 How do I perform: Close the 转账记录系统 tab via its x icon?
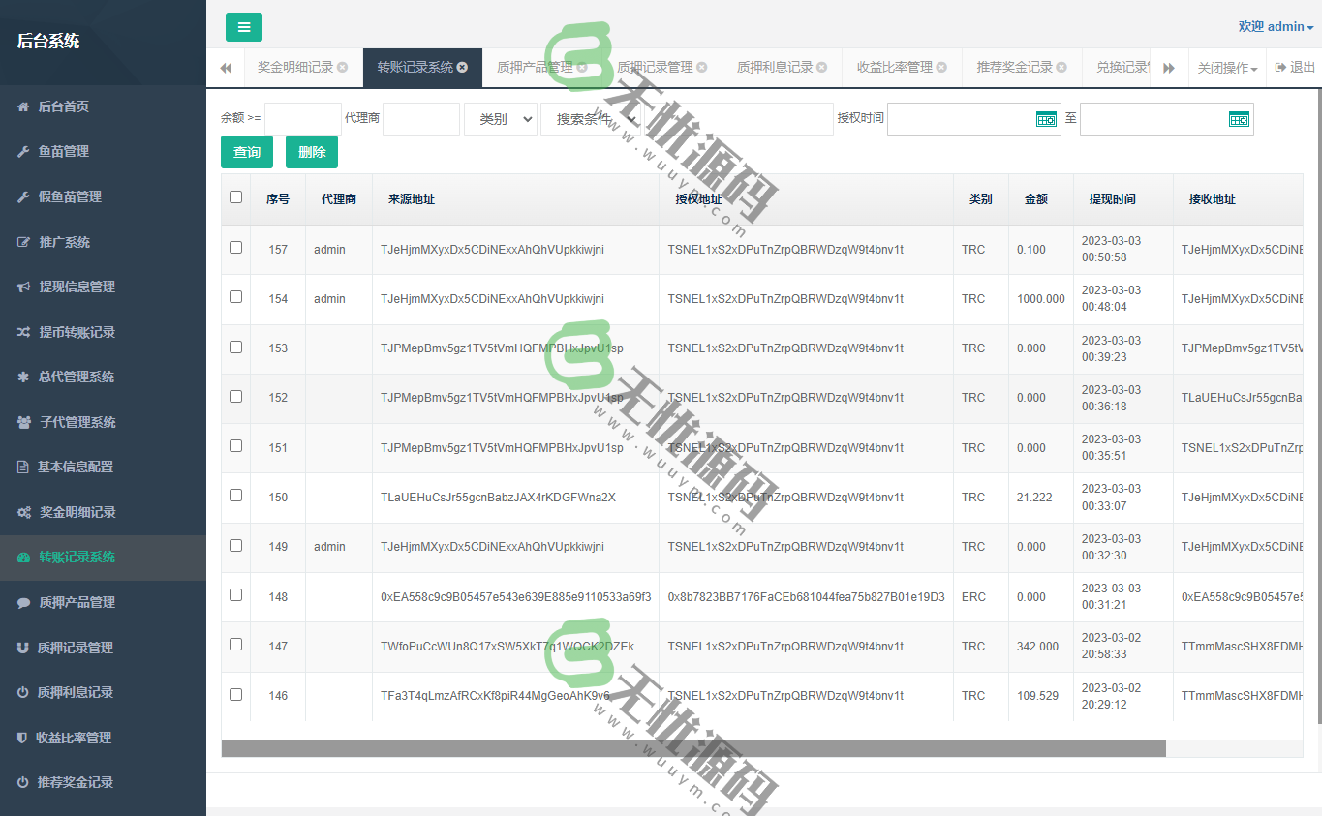463,67
